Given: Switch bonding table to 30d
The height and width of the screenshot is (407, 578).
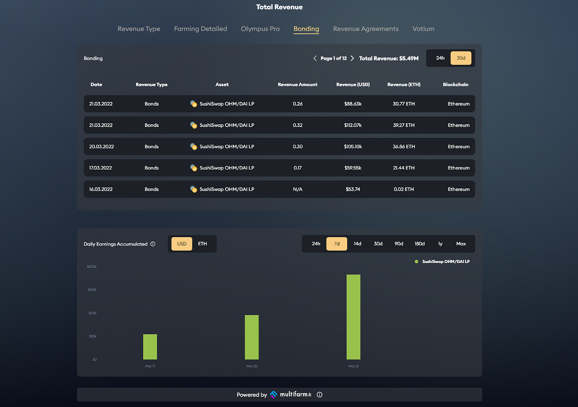Looking at the screenshot, I should 461,58.
